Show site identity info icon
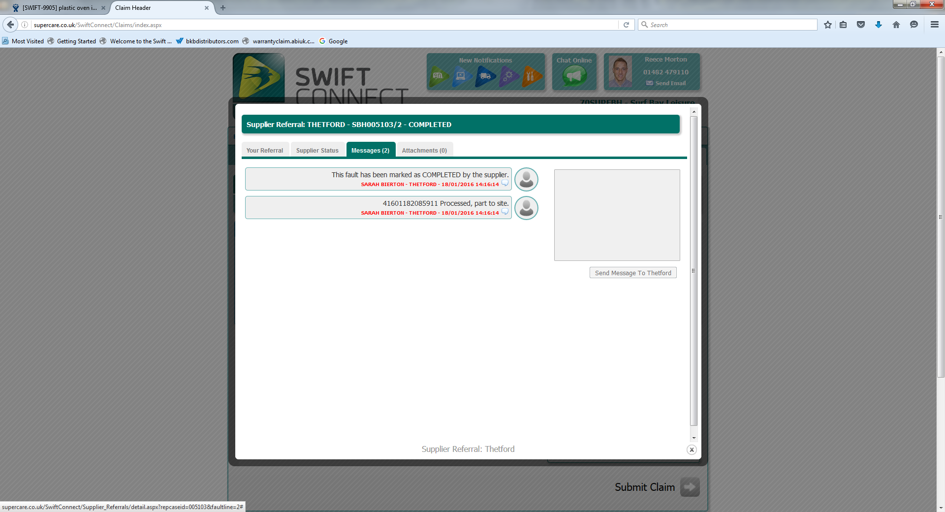 [25, 25]
